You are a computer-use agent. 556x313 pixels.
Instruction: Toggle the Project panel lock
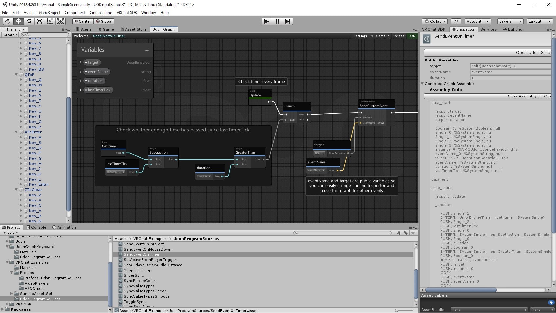(410, 227)
